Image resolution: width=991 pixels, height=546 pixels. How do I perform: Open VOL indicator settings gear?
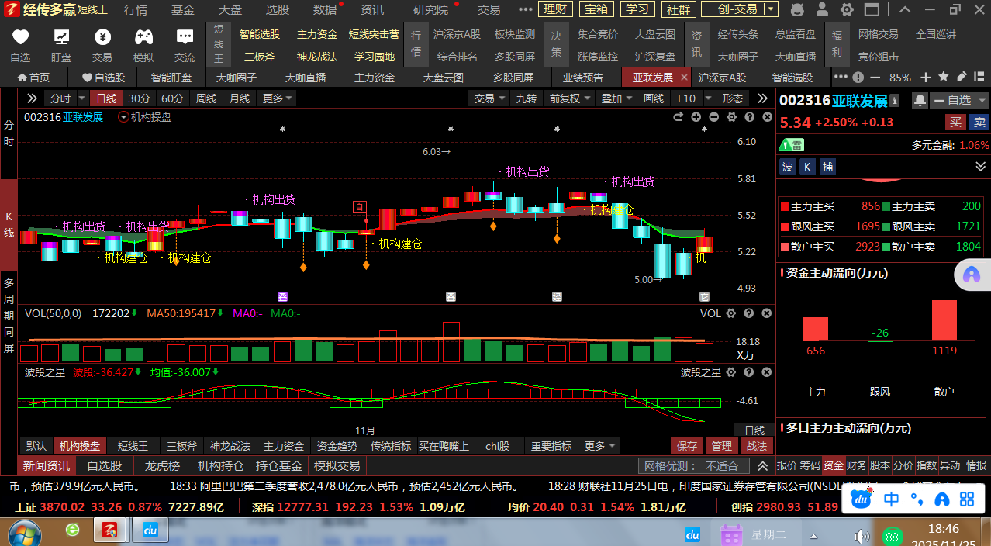(x=732, y=313)
